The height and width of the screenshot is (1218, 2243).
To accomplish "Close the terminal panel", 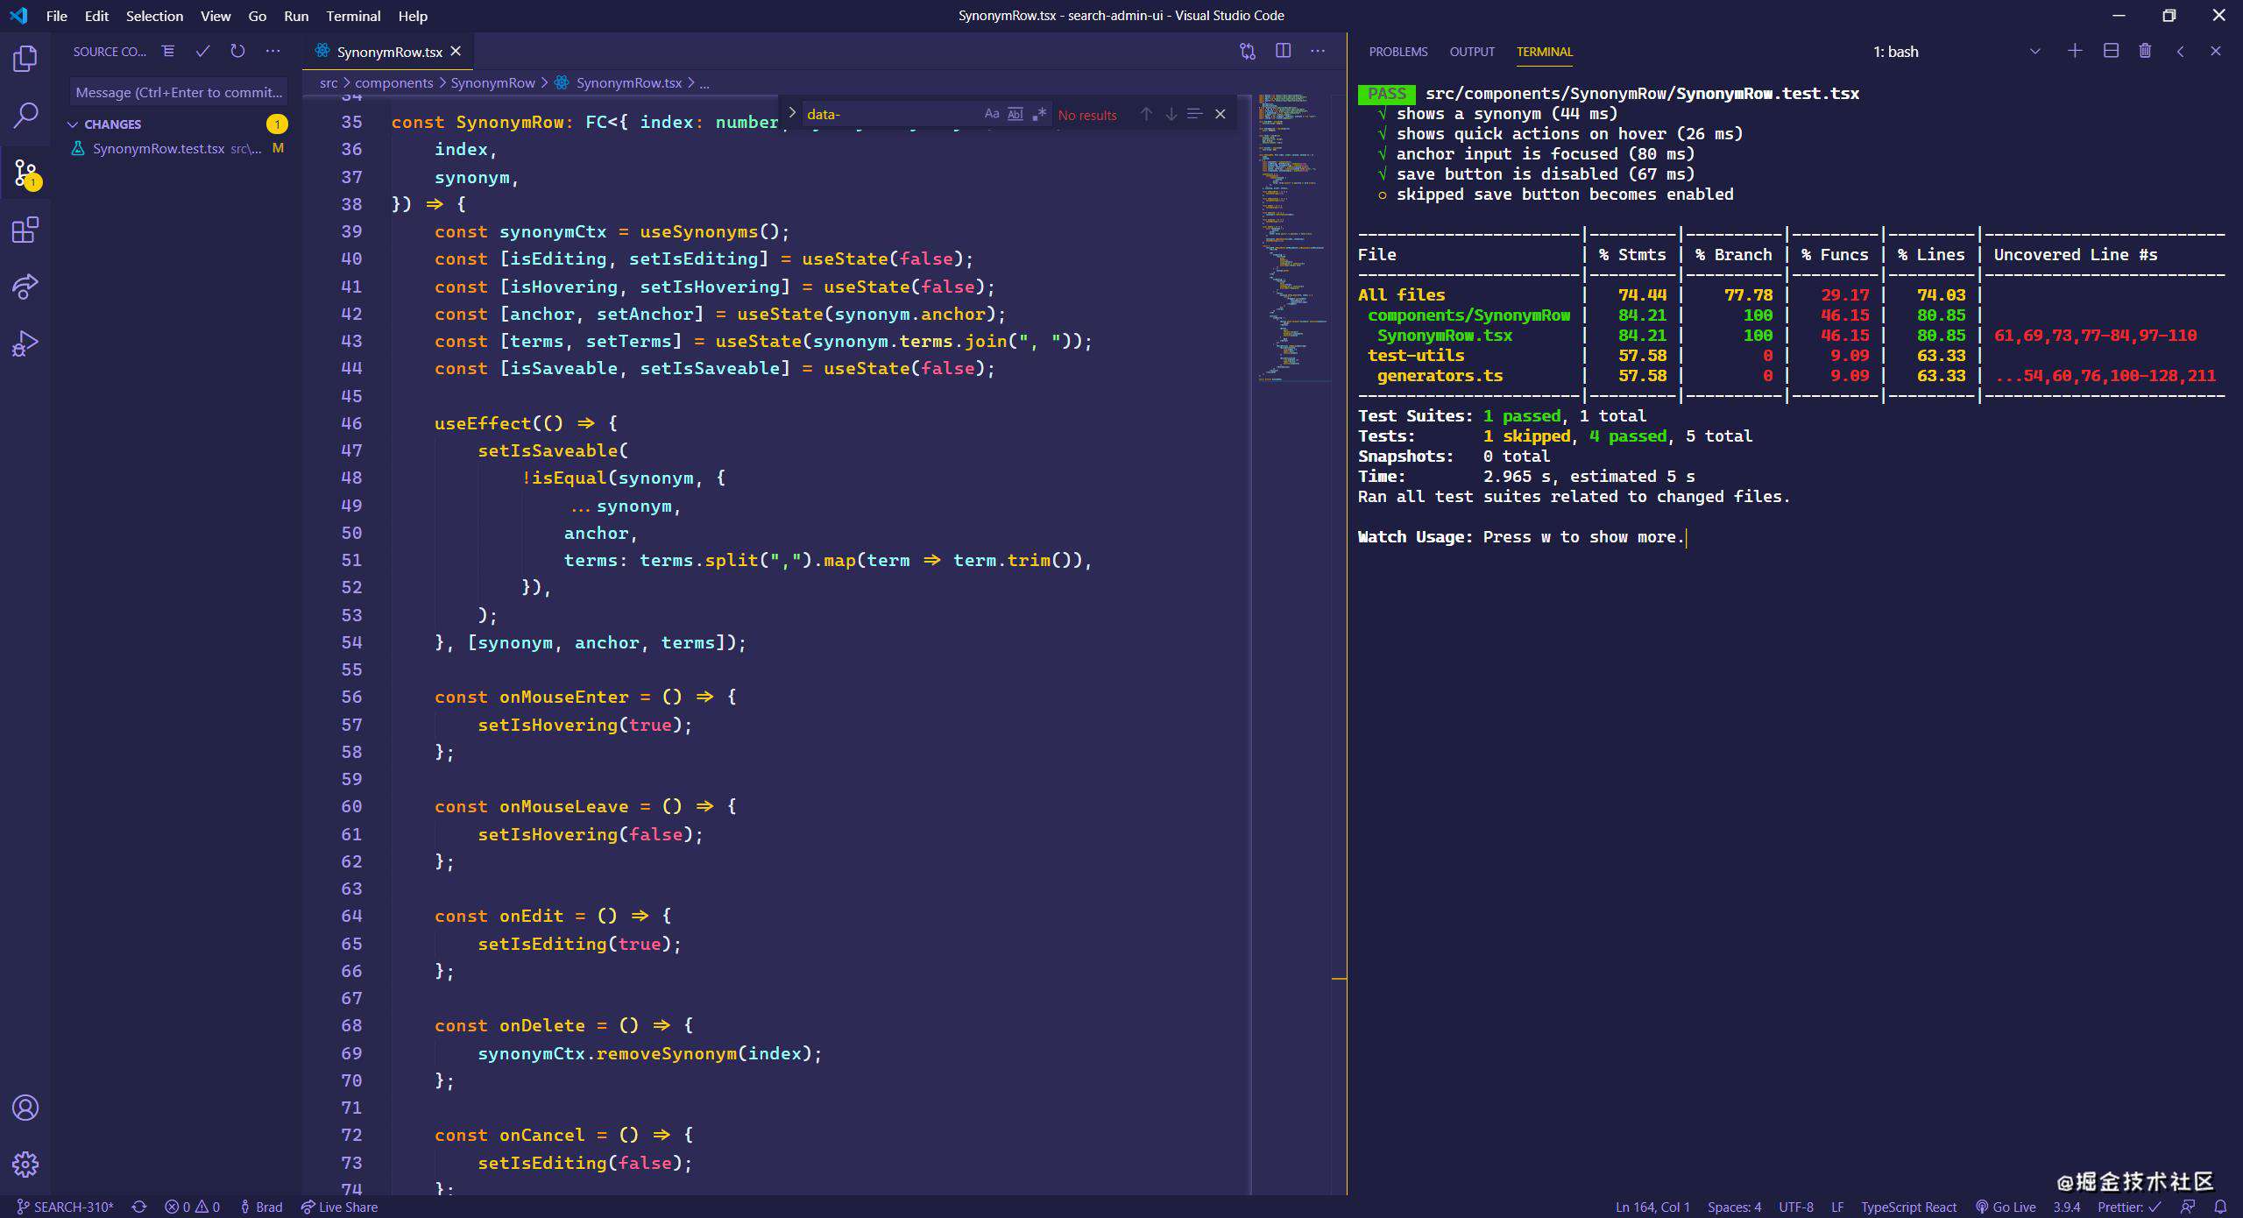I will (2216, 51).
